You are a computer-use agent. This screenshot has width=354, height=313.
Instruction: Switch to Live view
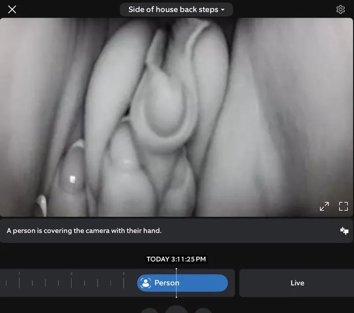tap(297, 283)
